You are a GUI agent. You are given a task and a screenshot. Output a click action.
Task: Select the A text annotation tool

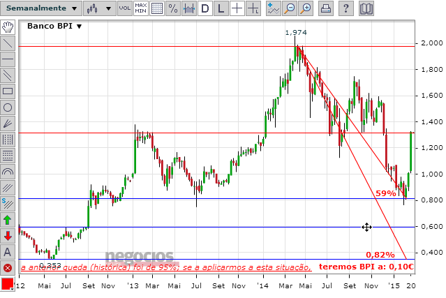pos(8,252)
